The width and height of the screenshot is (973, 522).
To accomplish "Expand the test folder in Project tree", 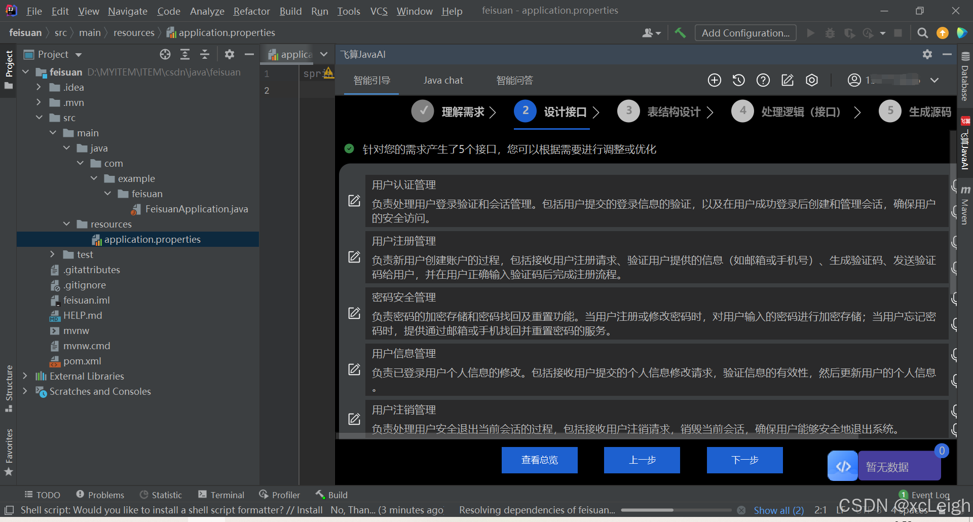I will coord(52,254).
